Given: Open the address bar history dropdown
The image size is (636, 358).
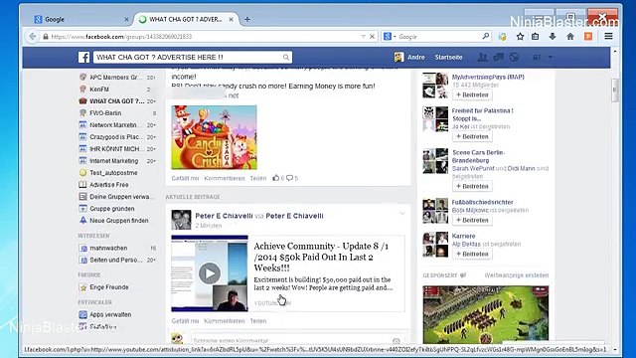Looking at the screenshot, I should tap(363, 37).
